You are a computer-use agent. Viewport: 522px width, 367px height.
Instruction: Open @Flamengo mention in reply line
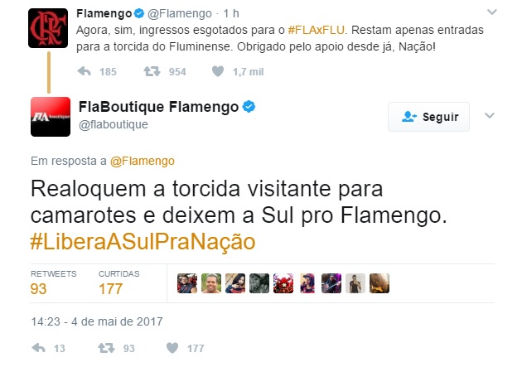pyautogui.click(x=143, y=161)
